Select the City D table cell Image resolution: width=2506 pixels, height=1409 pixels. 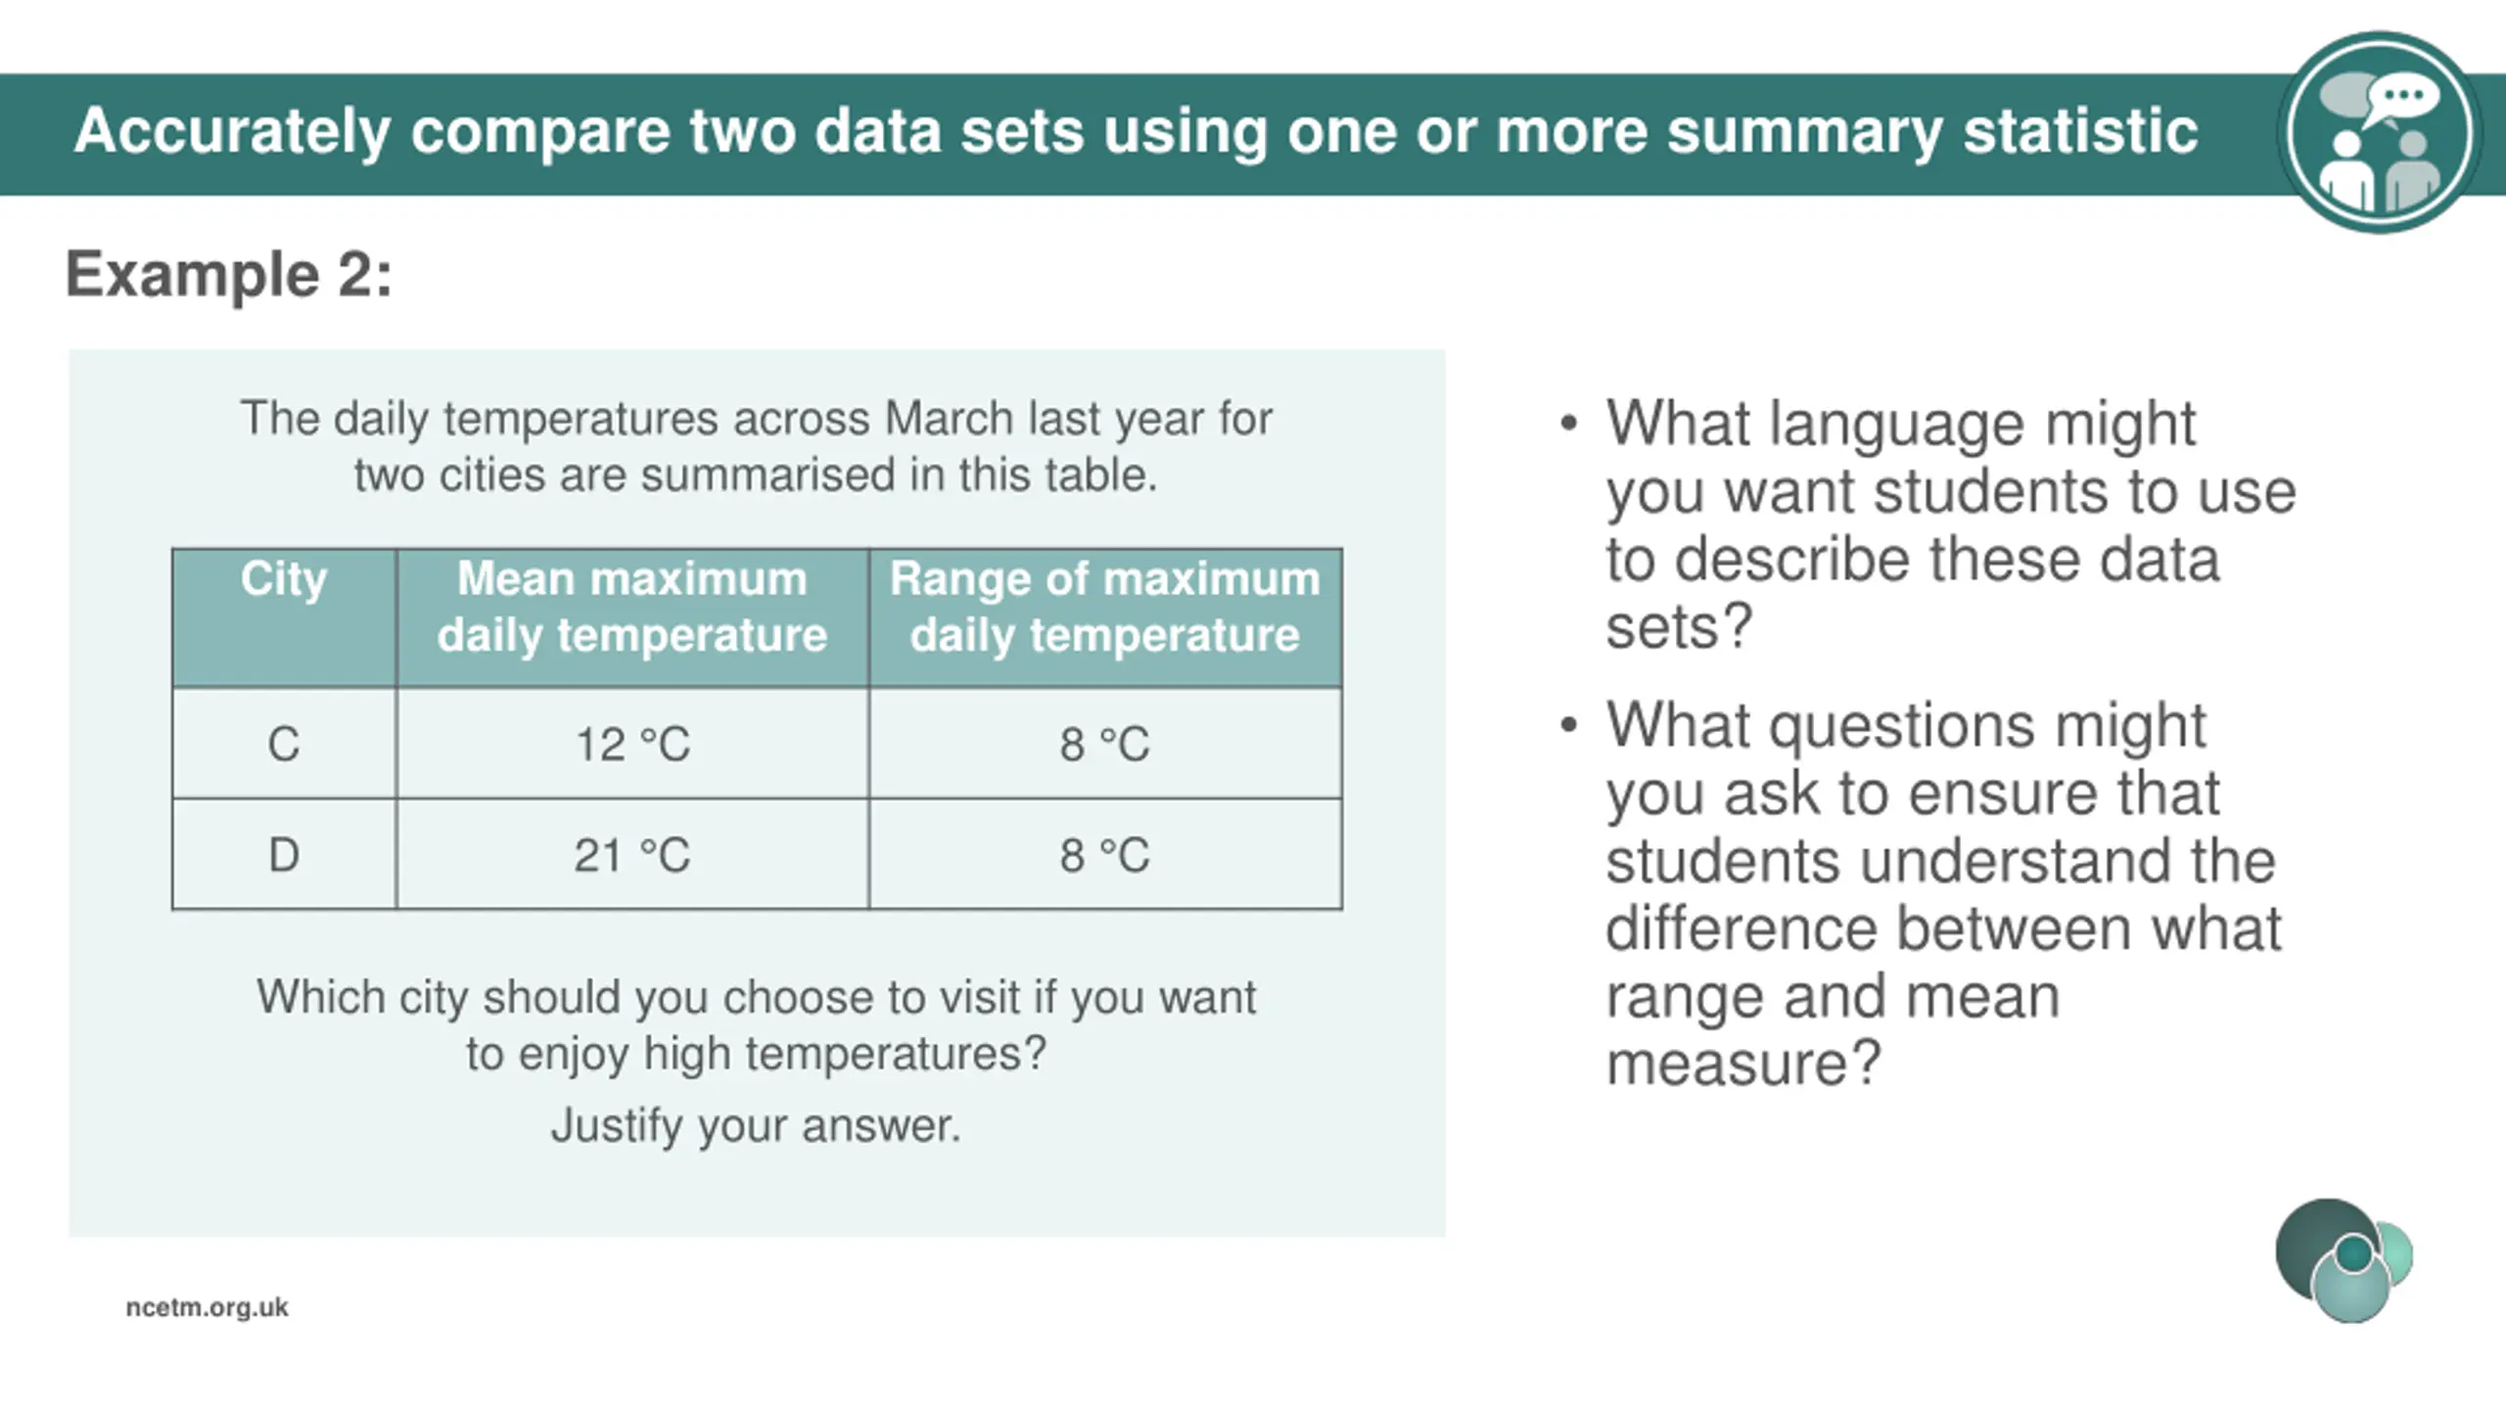(x=284, y=855)
